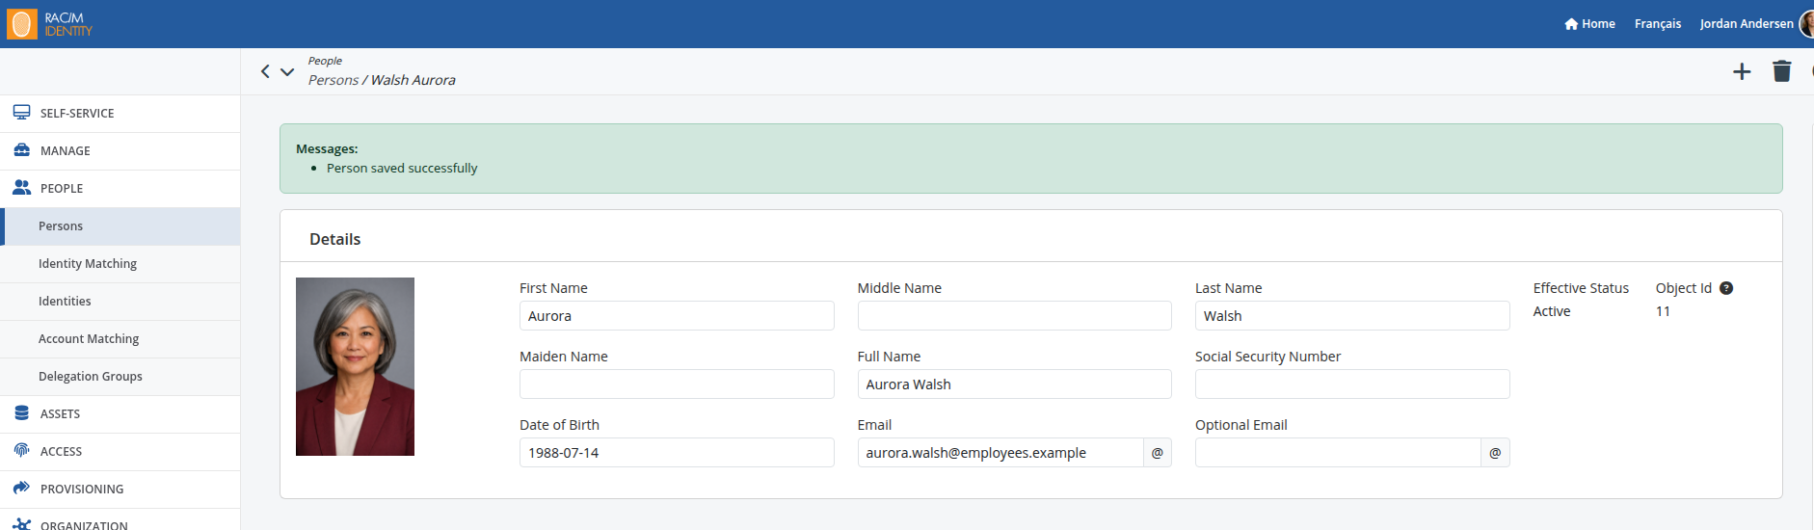Focus the Email field
This screenshot has width=1814, height=530.
tap(1000, 453)
